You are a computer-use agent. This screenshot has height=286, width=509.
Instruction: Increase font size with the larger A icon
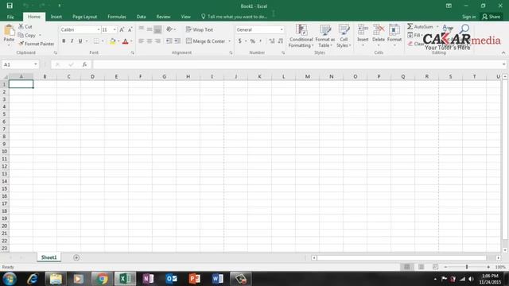click(x=122, y=29)
